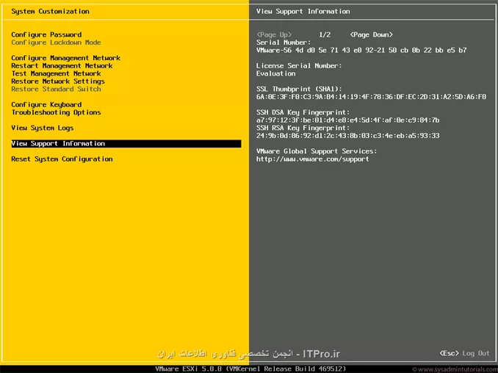498x373 pixels.
Task: Open the vmware.com/support URL
Action: point(312,159)
